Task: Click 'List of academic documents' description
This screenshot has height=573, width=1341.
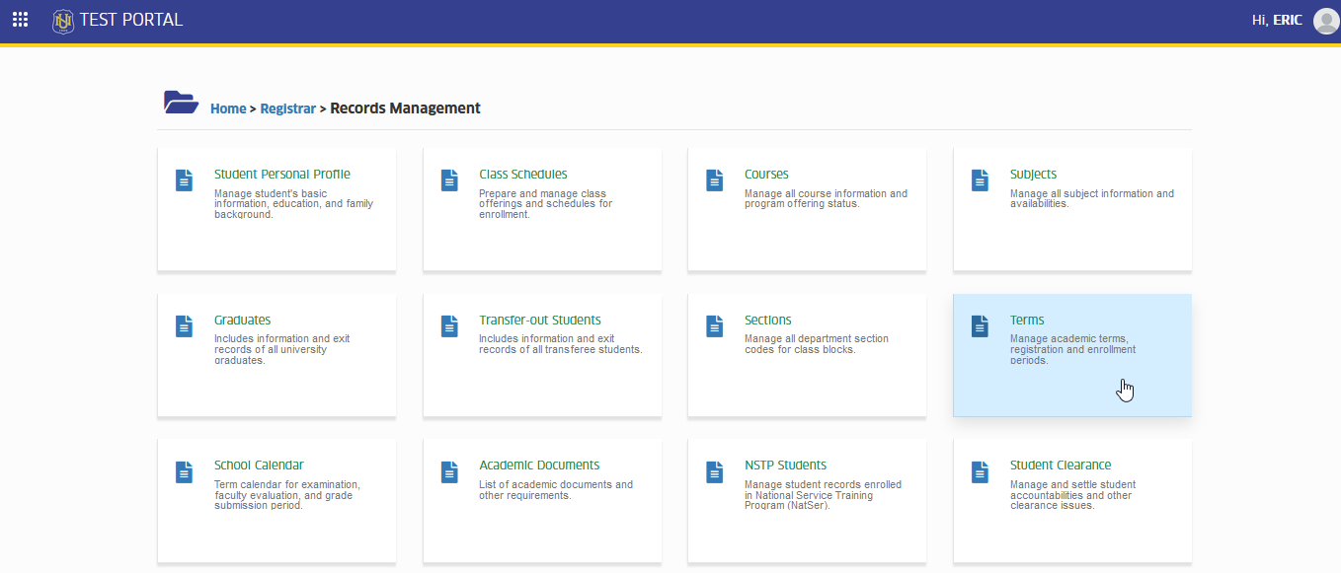Action: coord(556,490)
